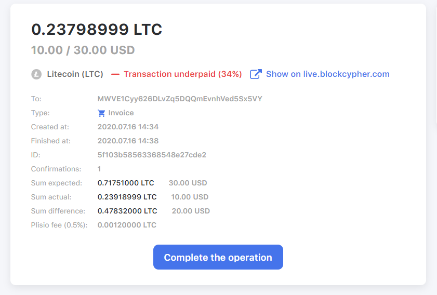437x295 pixels.
Task: Select the recipient address MWVE1Cyy626DLvZq5DQQmEvnhVed5Sx5VY
Action: point(180,99)
